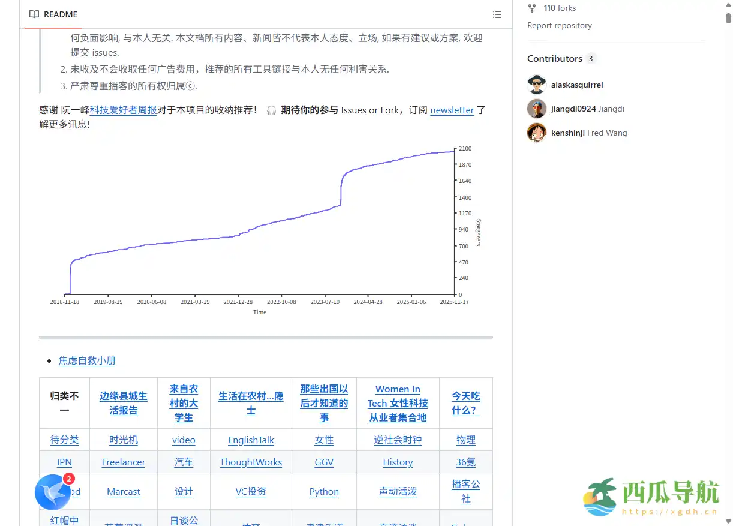
Task: Open the 焦虑自救小册 link
Action: click(87, 361)
